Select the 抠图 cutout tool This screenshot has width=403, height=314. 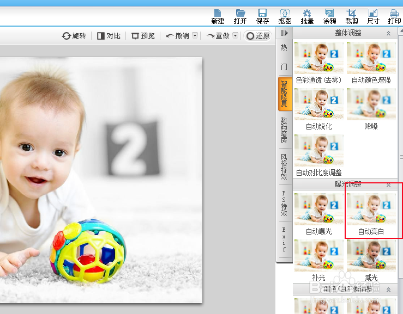[x=285, y=16]
